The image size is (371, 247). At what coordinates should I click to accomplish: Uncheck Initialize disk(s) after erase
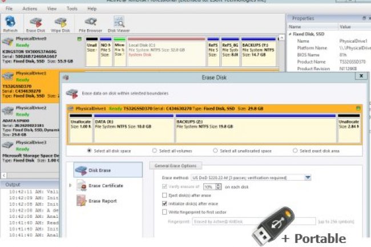pyautogui.click(x=164, y=204)
